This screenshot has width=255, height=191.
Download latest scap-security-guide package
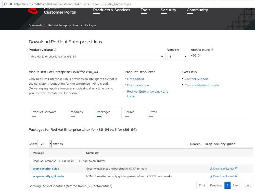(223, 169)
